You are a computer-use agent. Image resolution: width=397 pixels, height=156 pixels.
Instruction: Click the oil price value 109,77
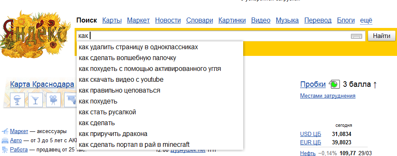(x=348, y=153)
